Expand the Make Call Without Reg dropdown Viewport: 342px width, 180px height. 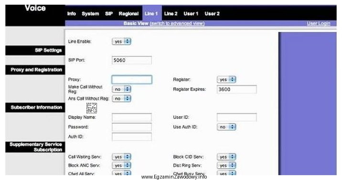coord(121,89)
